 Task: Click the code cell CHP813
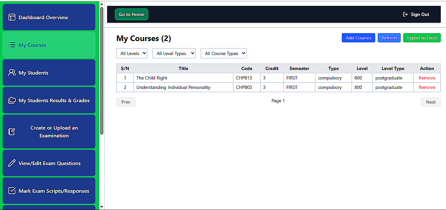click(247, 78)
